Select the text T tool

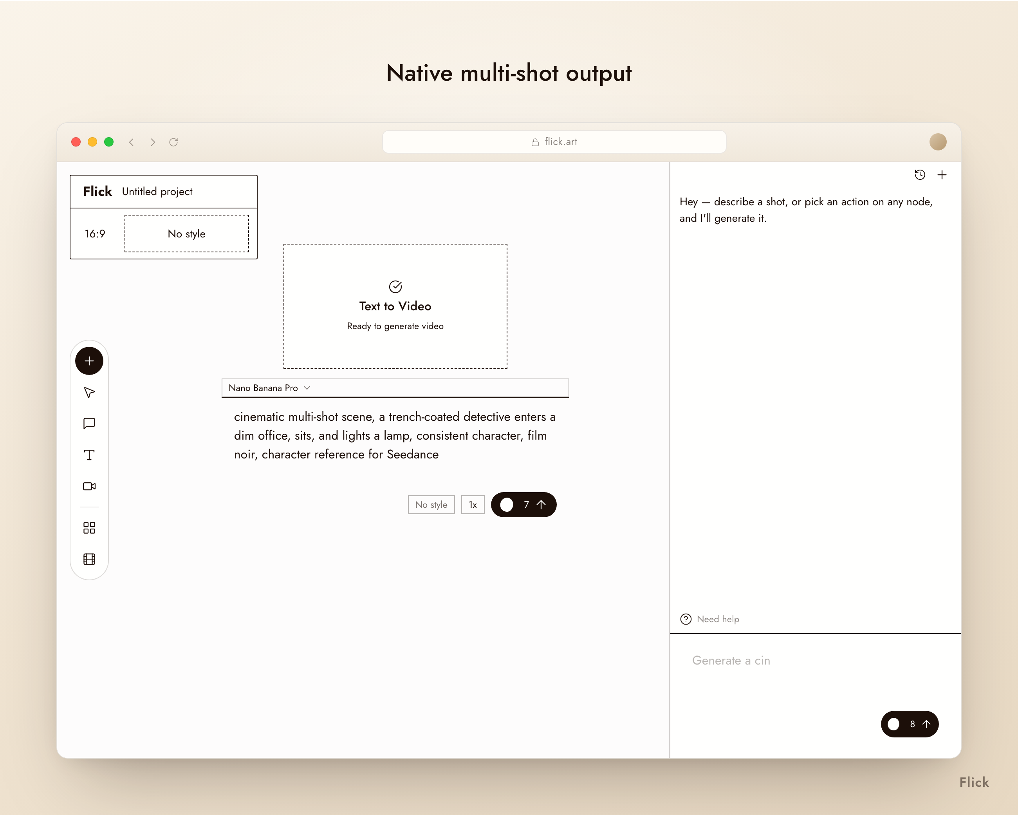coord(89,455)
